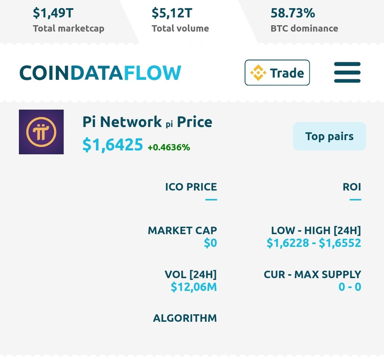Screen dimensions: 384x359
Task: Open the hamburger menu
Action: (x=347, y=72)
